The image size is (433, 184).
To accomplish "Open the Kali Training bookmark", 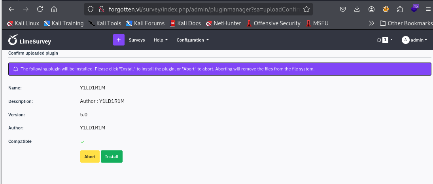I will [64, 23].
